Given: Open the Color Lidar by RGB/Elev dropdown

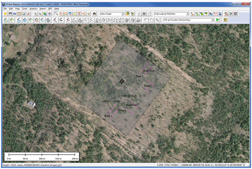Looking at the screenshot, I should click(x=187, y=14).
